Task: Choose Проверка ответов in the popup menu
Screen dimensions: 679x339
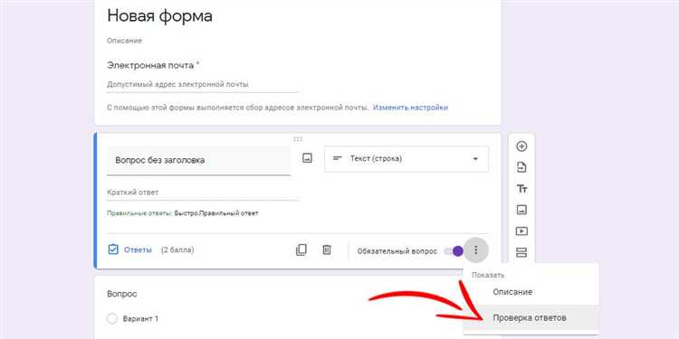Action: (531, 318)
